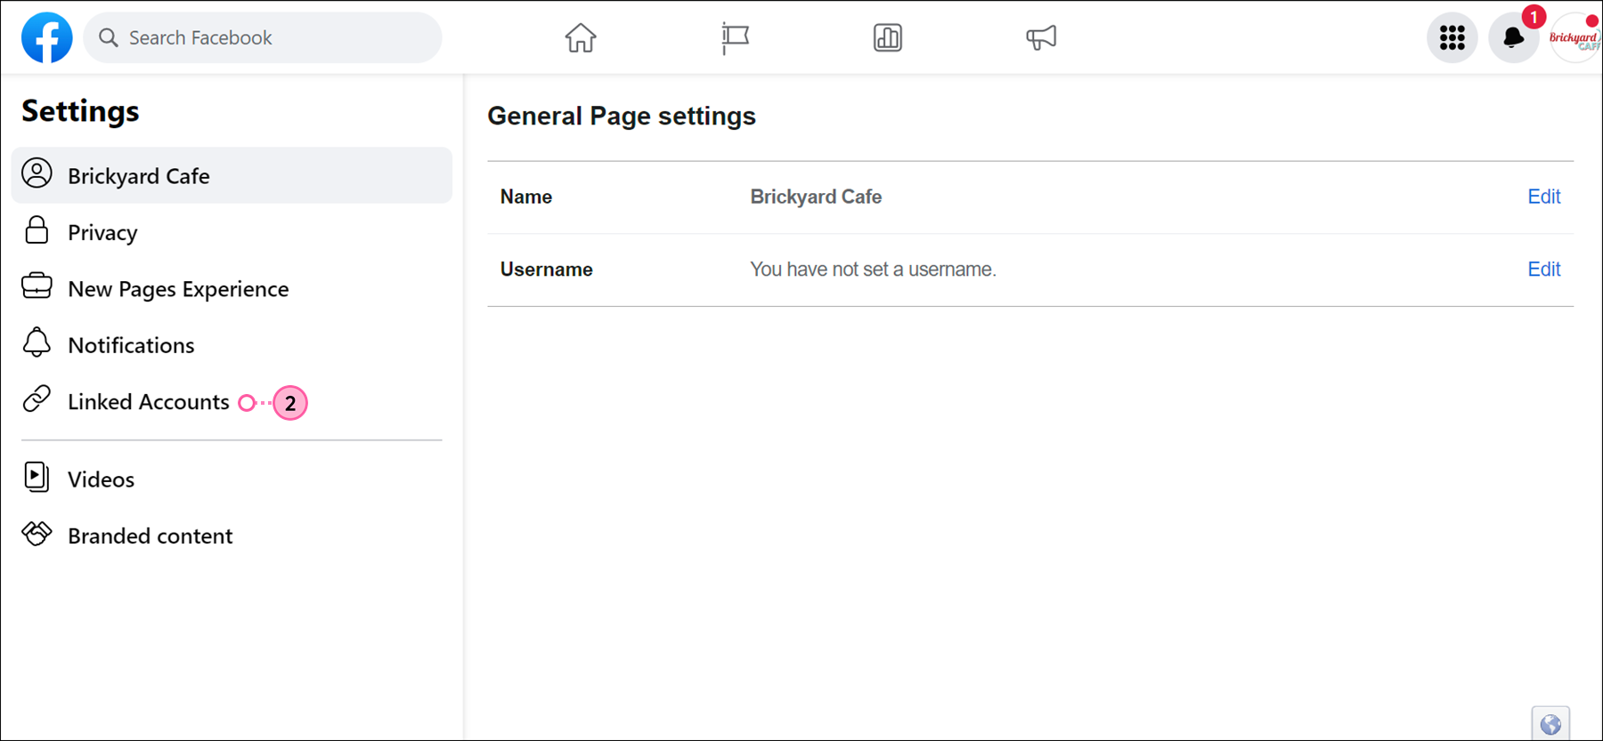
Task: Click the Name row label
Action: (526, 197)
